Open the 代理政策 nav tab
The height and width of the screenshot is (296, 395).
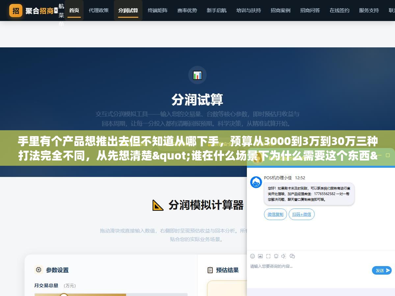[98, 11]
